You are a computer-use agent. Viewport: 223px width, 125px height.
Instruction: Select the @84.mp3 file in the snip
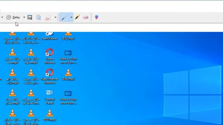click(68, 75)
